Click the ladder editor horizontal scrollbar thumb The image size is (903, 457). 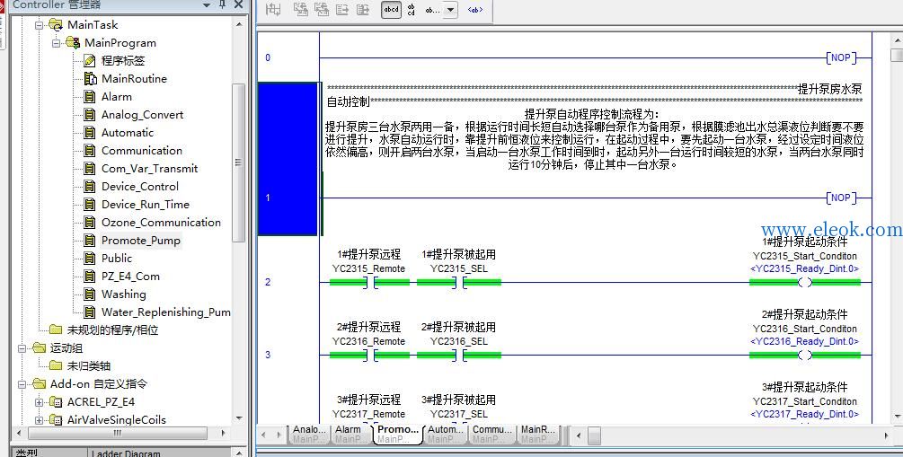point(594,435)
